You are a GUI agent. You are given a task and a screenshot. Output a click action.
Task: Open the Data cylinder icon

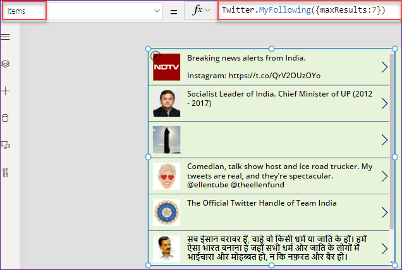5,118
